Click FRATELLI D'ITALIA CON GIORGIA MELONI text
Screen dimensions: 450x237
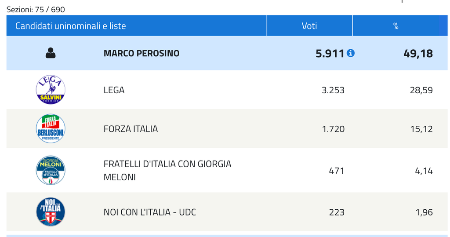(x=167, y=170)
